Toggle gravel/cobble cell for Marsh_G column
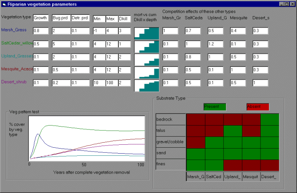 click(x=196, y=142)
